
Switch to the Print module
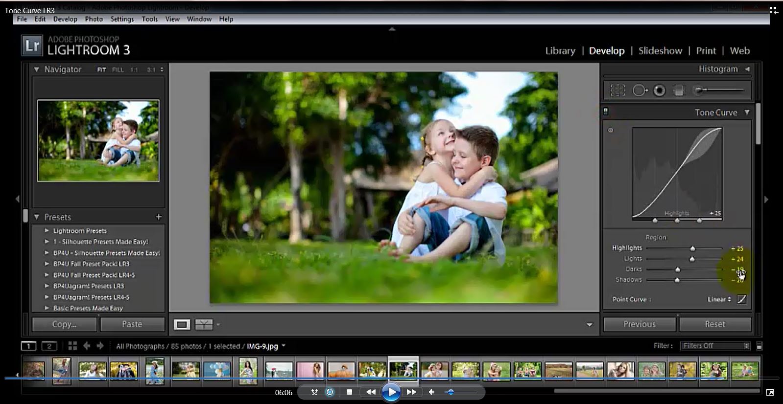706,50
